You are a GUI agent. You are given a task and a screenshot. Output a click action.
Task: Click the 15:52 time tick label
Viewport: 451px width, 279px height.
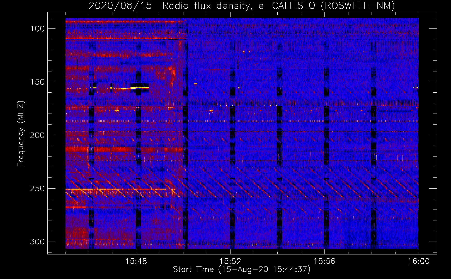[x=230, y=261]
